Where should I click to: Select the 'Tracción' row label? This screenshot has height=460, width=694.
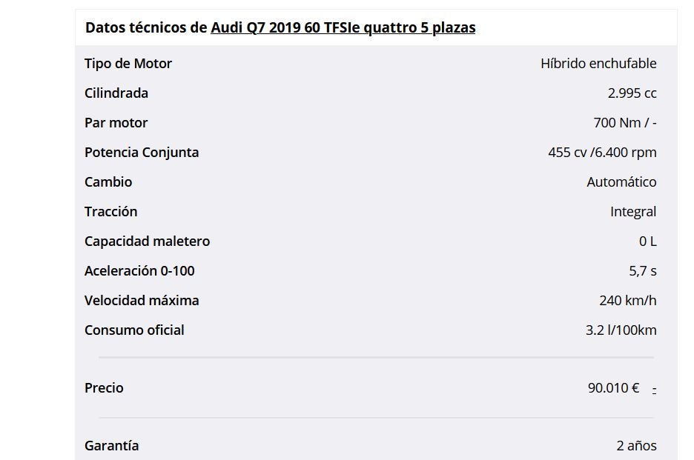111,212
